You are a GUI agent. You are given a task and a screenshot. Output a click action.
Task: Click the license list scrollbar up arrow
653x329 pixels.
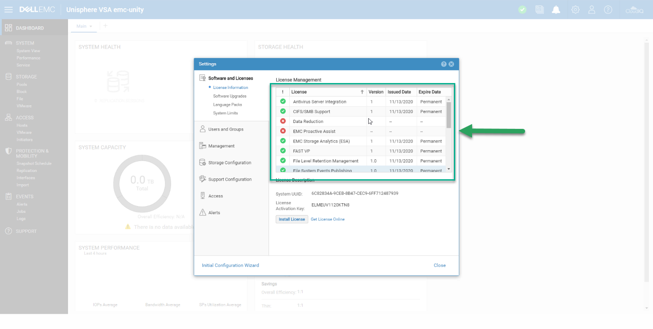click(449, 99)
